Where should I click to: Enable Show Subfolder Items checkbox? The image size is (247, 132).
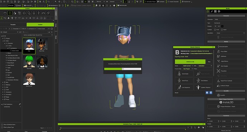(x=2, y=124)
